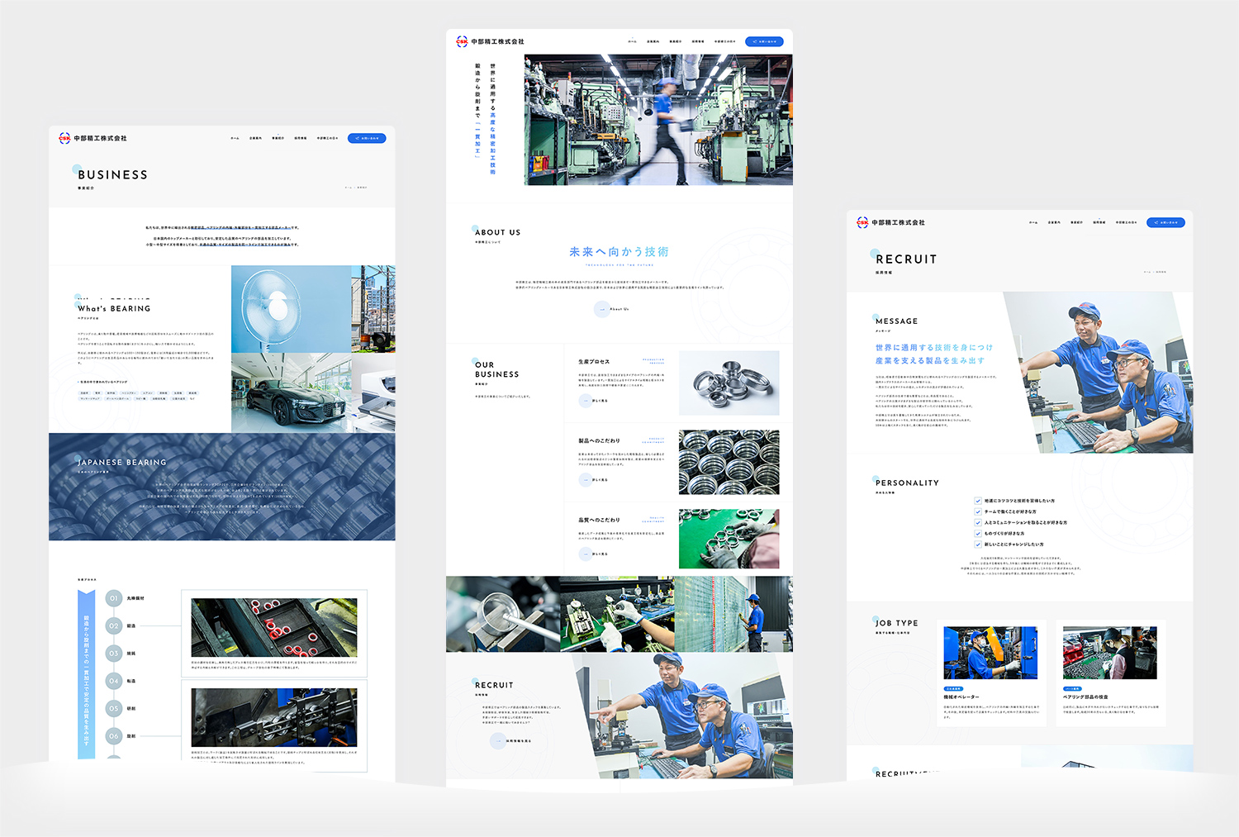Open 採用情報 menu item on Recruit page header

[1099, 222]
